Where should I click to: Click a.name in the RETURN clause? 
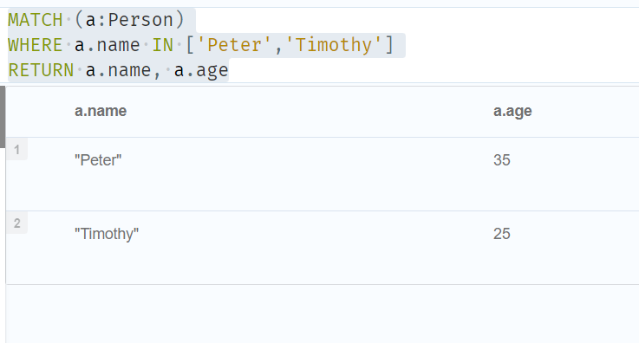[118, 70]
